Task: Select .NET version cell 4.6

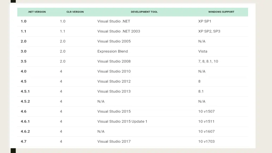Action: pos(24,111)
